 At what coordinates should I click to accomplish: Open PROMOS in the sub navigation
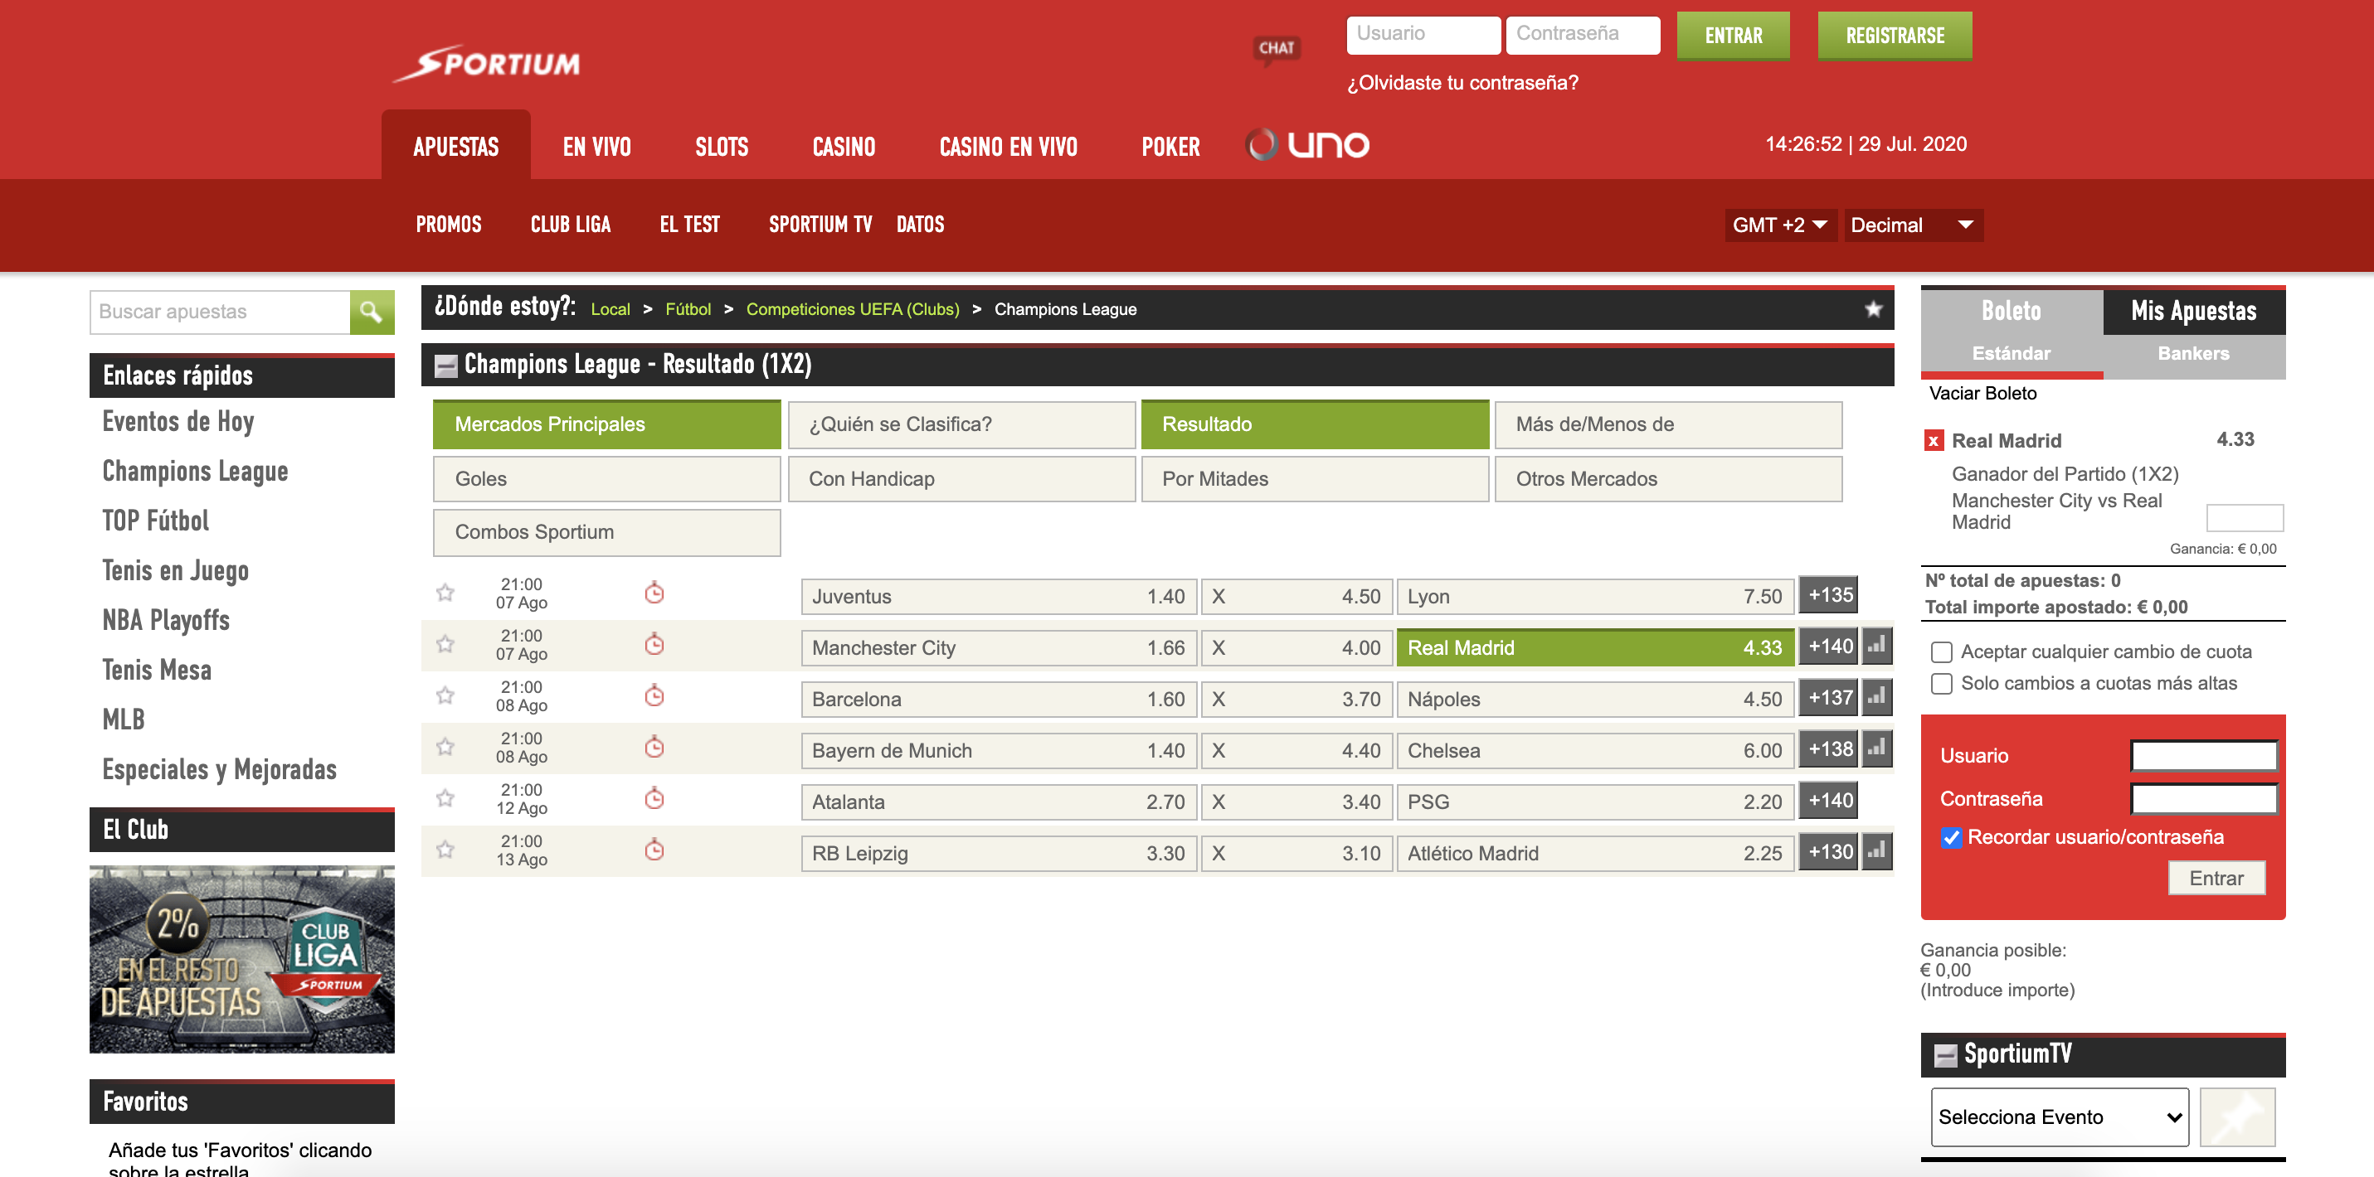448,225
